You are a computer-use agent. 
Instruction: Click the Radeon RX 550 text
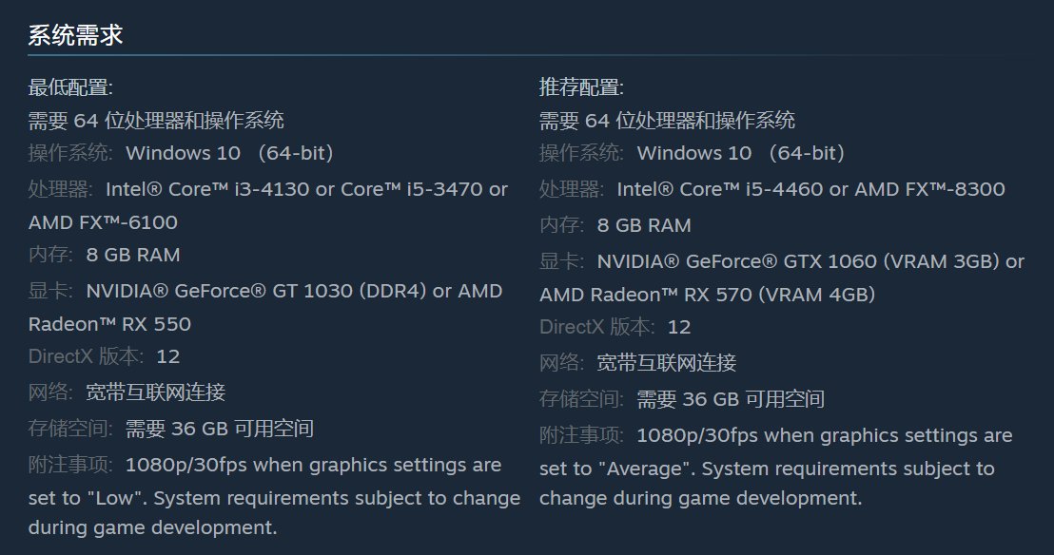click(x=109, y=324)
